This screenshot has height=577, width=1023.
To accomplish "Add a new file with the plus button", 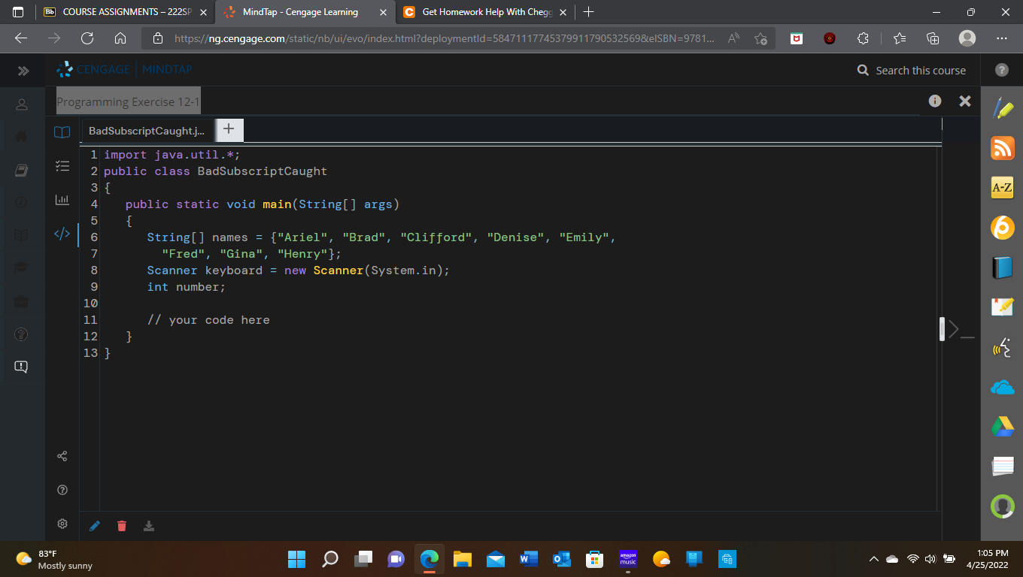I will 229,129.
